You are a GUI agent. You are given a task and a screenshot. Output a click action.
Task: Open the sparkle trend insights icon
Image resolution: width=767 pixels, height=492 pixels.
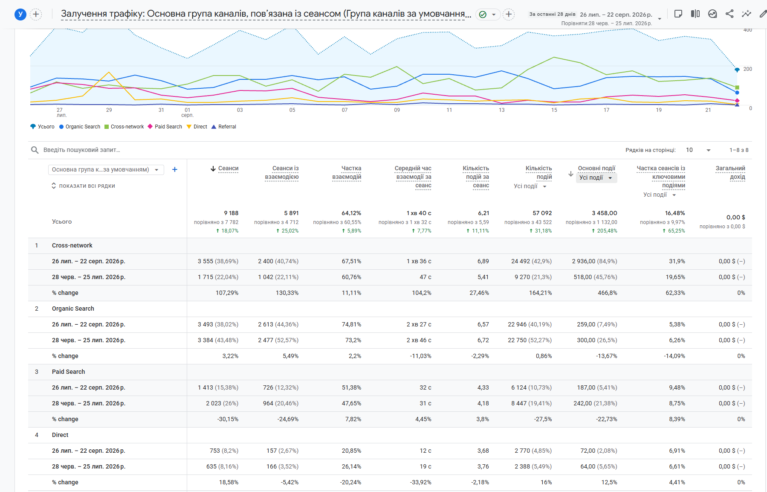[746, 14]
